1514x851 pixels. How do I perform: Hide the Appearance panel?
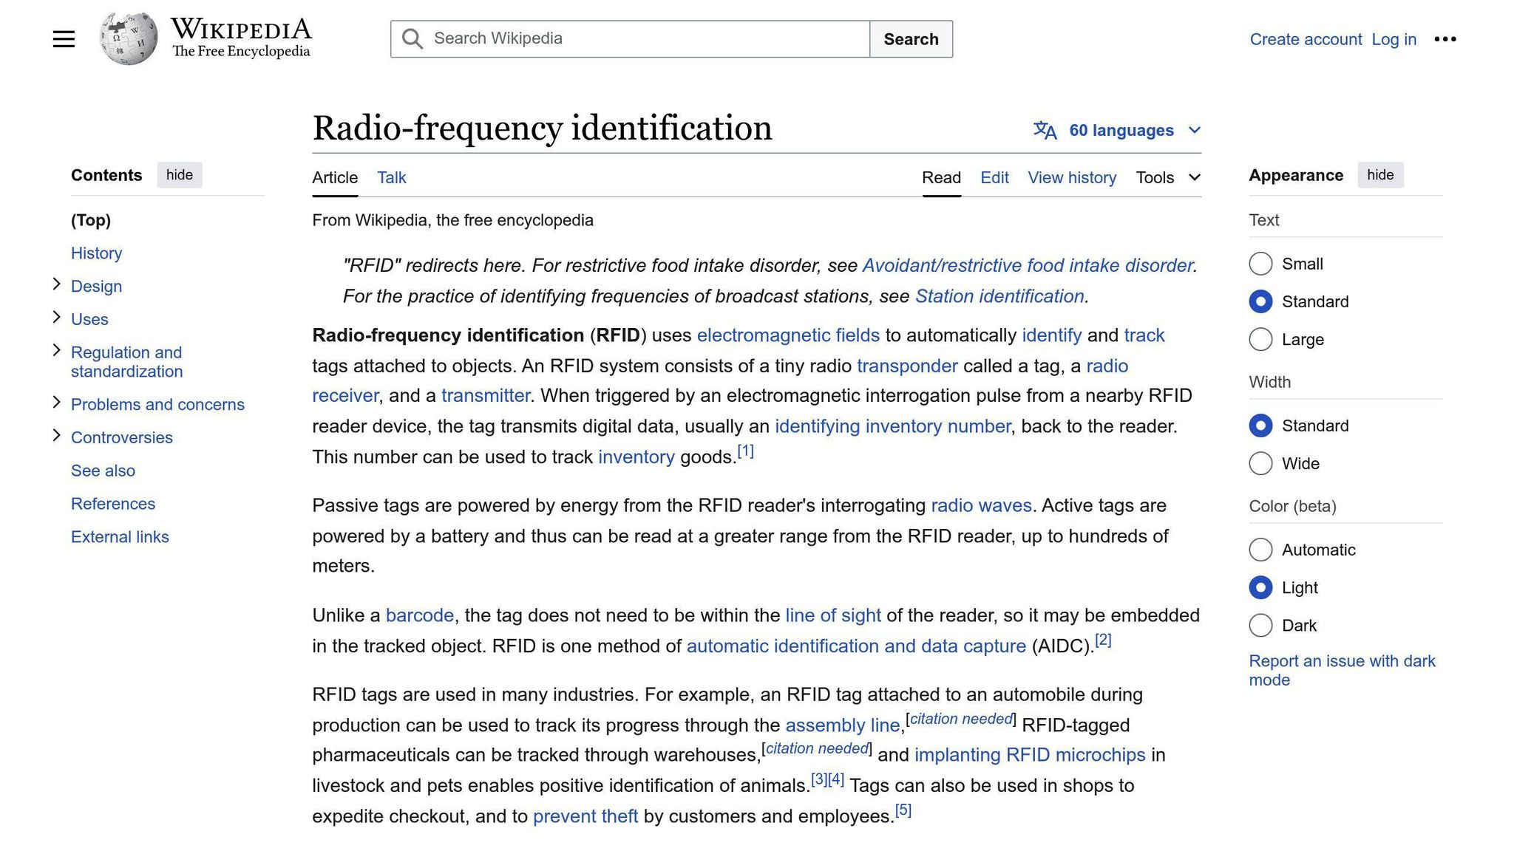pos(1379,175)
